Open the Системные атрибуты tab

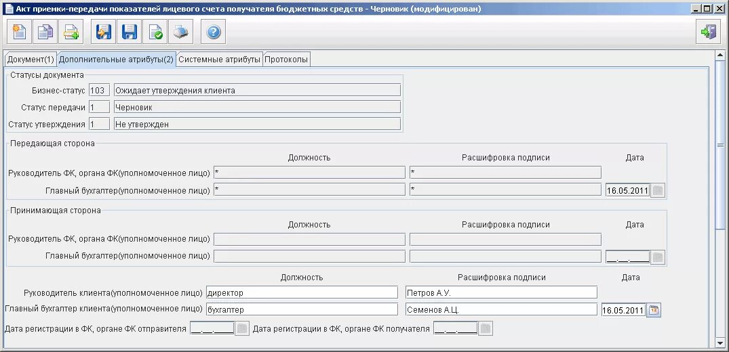coord(220,60)
